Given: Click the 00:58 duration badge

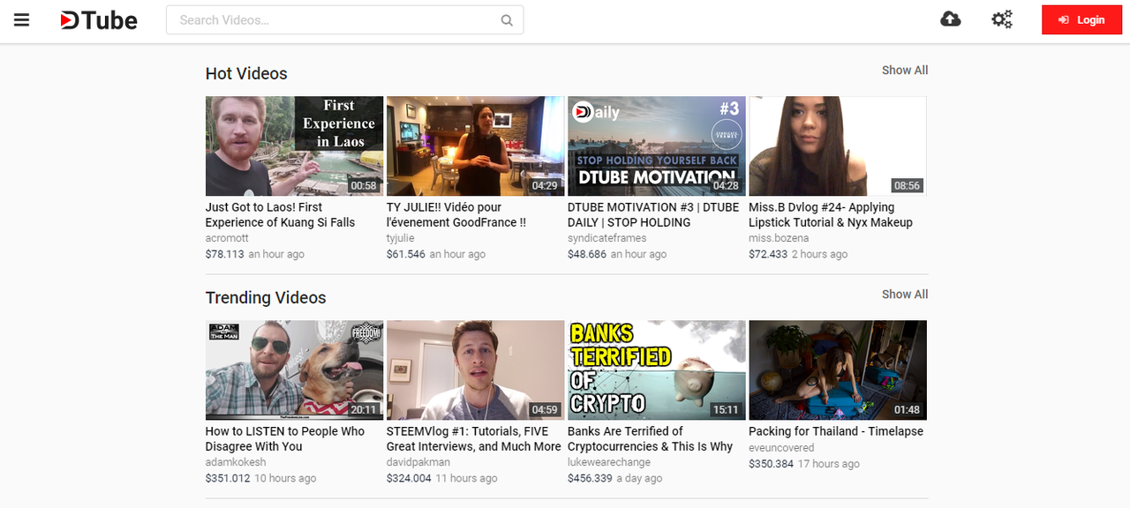Looking at the screenshot, I should coord(364,185).
